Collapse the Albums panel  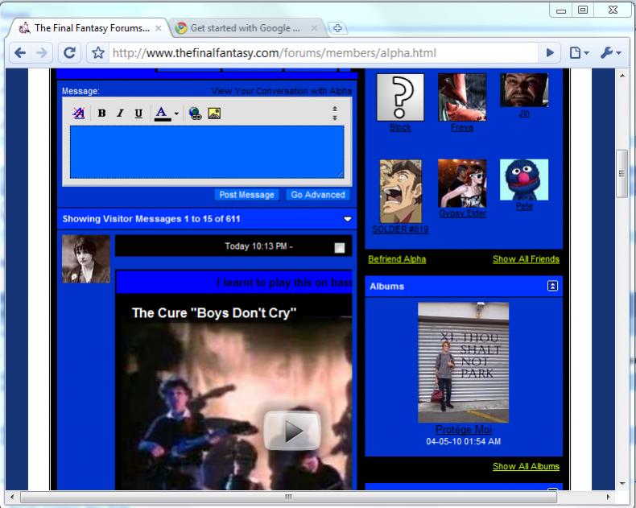(x=552, y=286)
